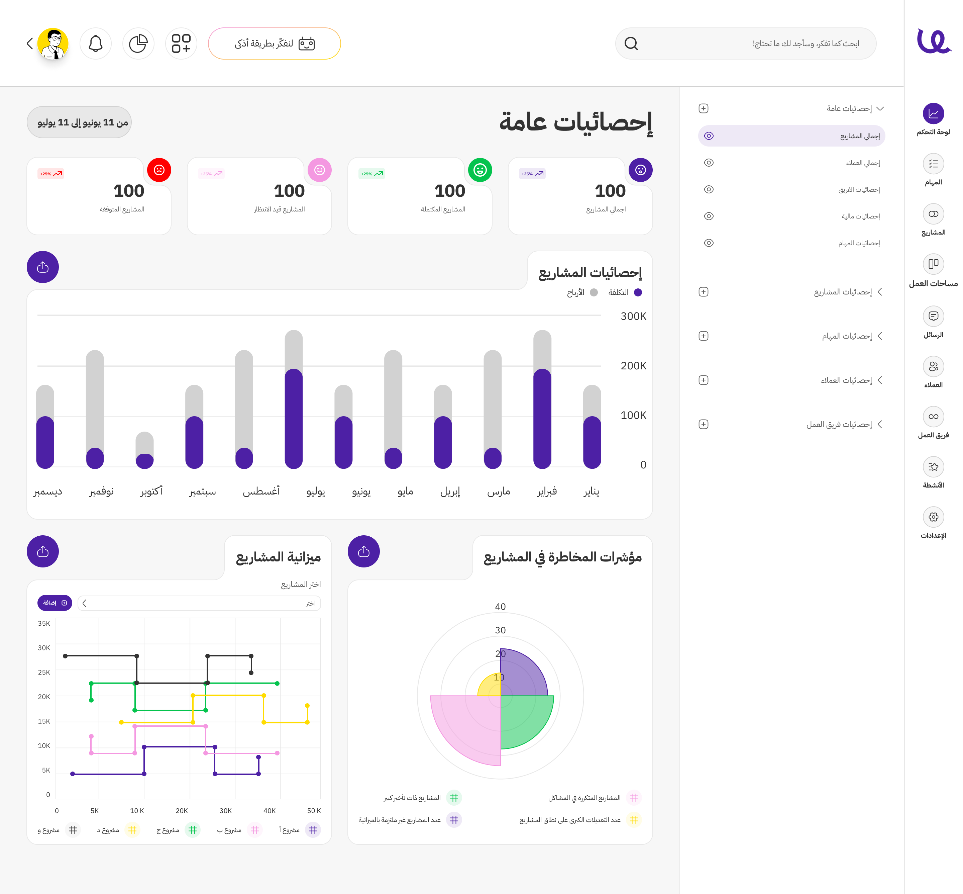Click purple face icon on اجمالي المشاريع card
The height and width of the screenshot is (894, 963).
pyautogui.click(x=641, y=170)
